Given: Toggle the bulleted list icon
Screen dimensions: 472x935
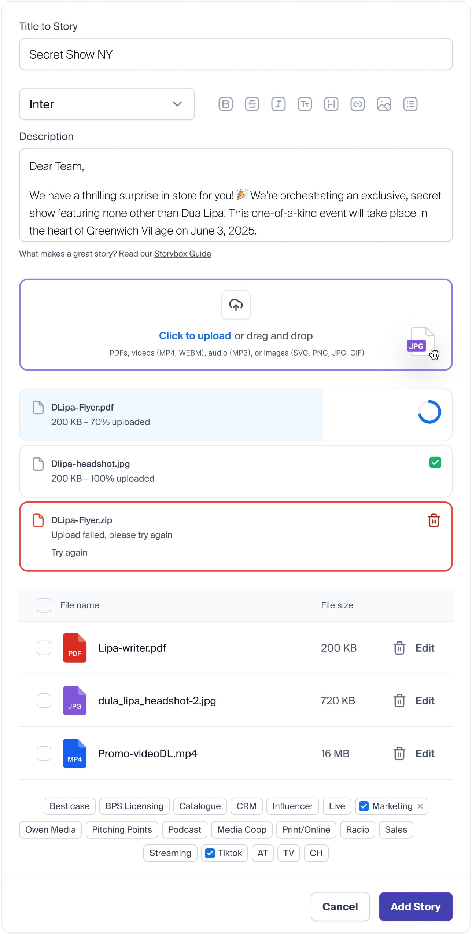Looking at the screenshot, I should click(410, 104).
